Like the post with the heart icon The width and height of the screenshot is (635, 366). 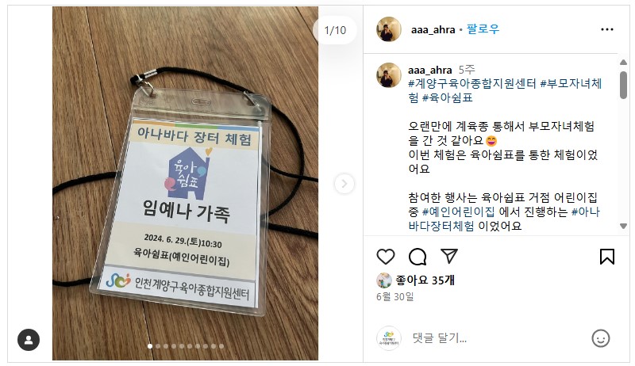pyautogui.click(x=386, y=257)
